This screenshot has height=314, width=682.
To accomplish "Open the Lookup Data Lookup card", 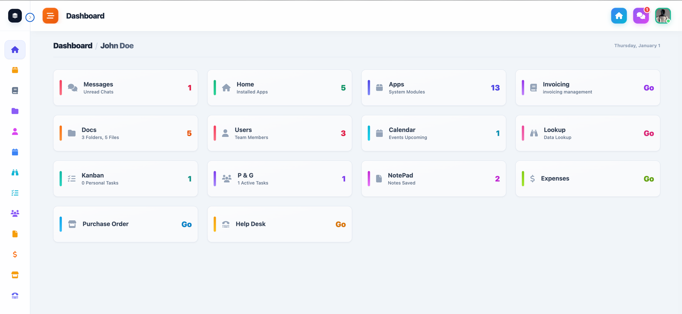I will pos(588,133).
